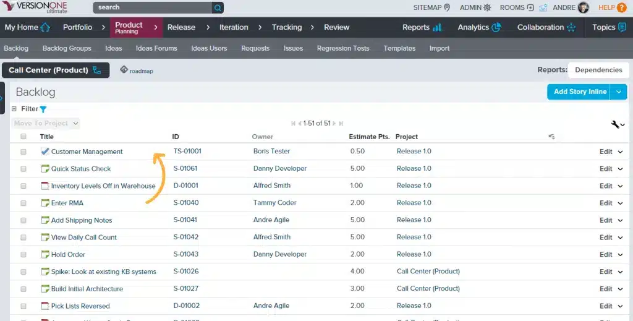Expand the Filter section plus icon
This screenshot has width=633, height=321.
click(14, 109)
